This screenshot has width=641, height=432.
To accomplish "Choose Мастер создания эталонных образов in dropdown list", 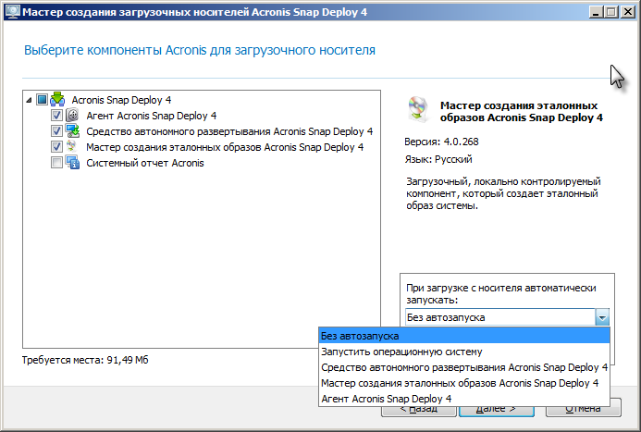I will pyautogui.click(x=464, y=383).
